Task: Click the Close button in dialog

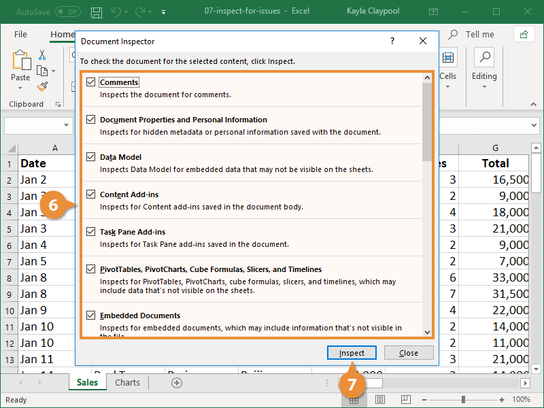Action: 409,353
